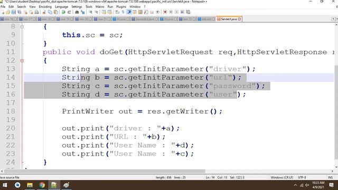Click the Synchronize Vertical Scrolling icon
338x190 pixels.
coord(104,12)
